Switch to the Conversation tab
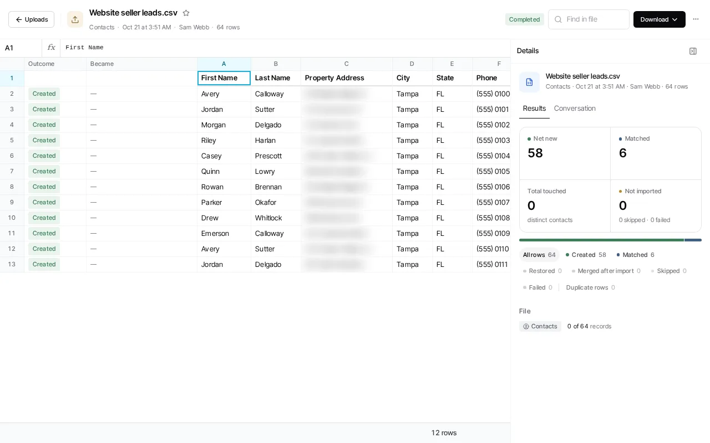 575,109
